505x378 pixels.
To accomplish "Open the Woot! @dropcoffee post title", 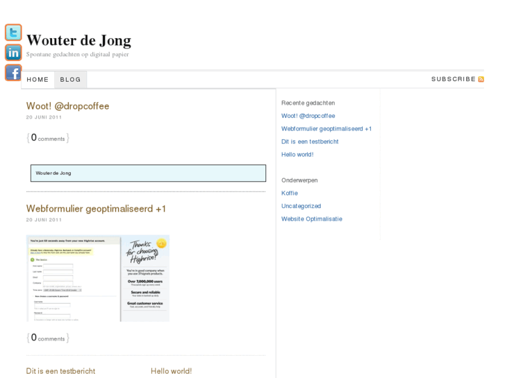I will pyautogui.click(x=67, y=106).
